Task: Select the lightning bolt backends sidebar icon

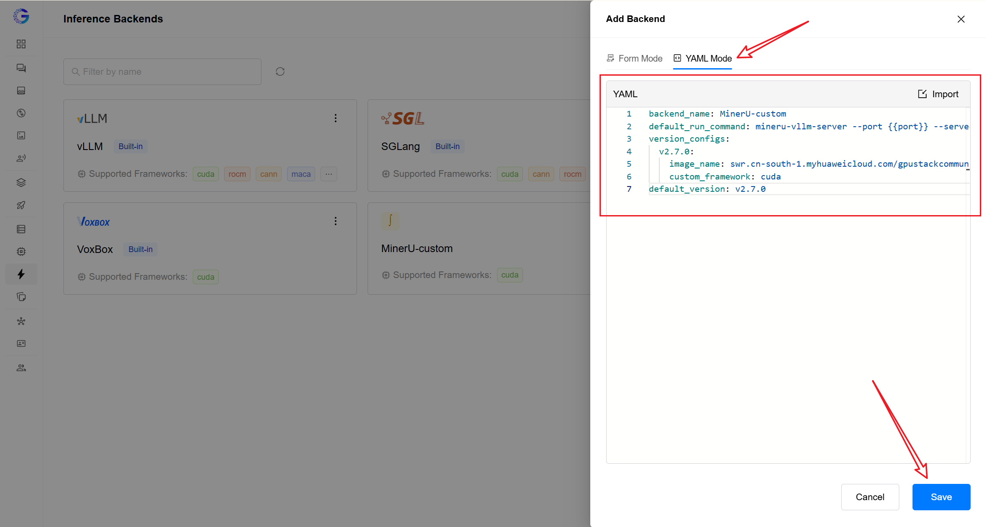Action: pos(21,274)
